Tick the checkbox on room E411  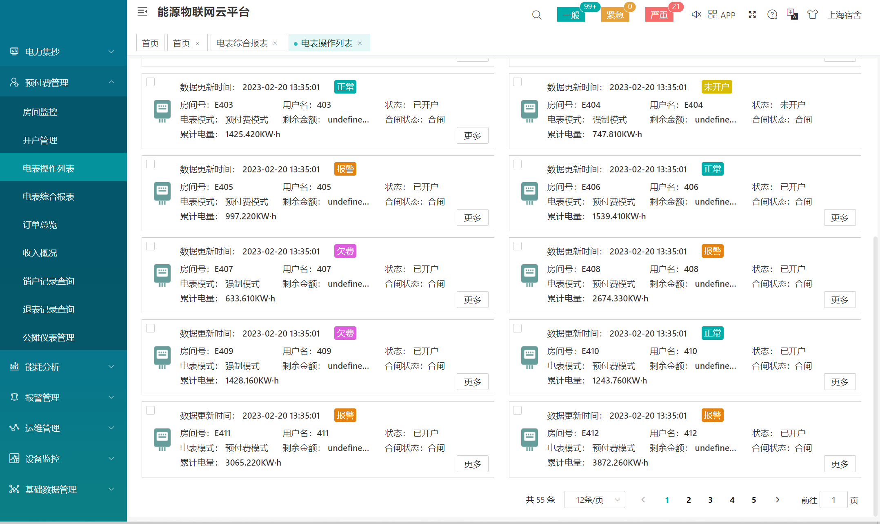coord(151,410)
